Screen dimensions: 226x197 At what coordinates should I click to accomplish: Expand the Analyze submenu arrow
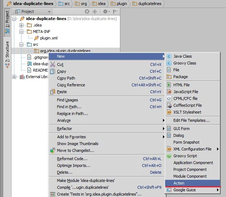pos(163,120)
